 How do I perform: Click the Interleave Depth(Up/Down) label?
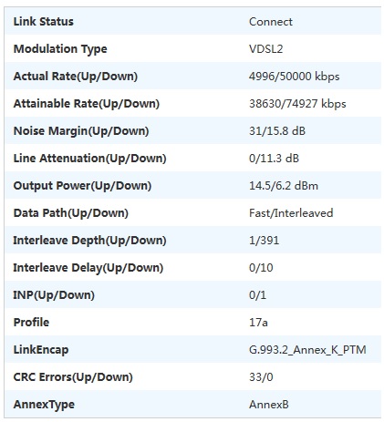[x=89, y=241]
